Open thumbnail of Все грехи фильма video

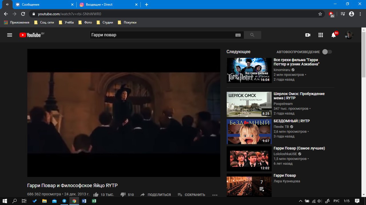click(x=249, y=70)
